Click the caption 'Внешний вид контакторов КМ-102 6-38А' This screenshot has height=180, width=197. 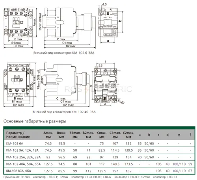click(x=64, y=53)
